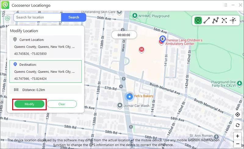The width and height of the screenshot is (244, 149).
Task: Click the refresh map icon
Action: [238, 125]
